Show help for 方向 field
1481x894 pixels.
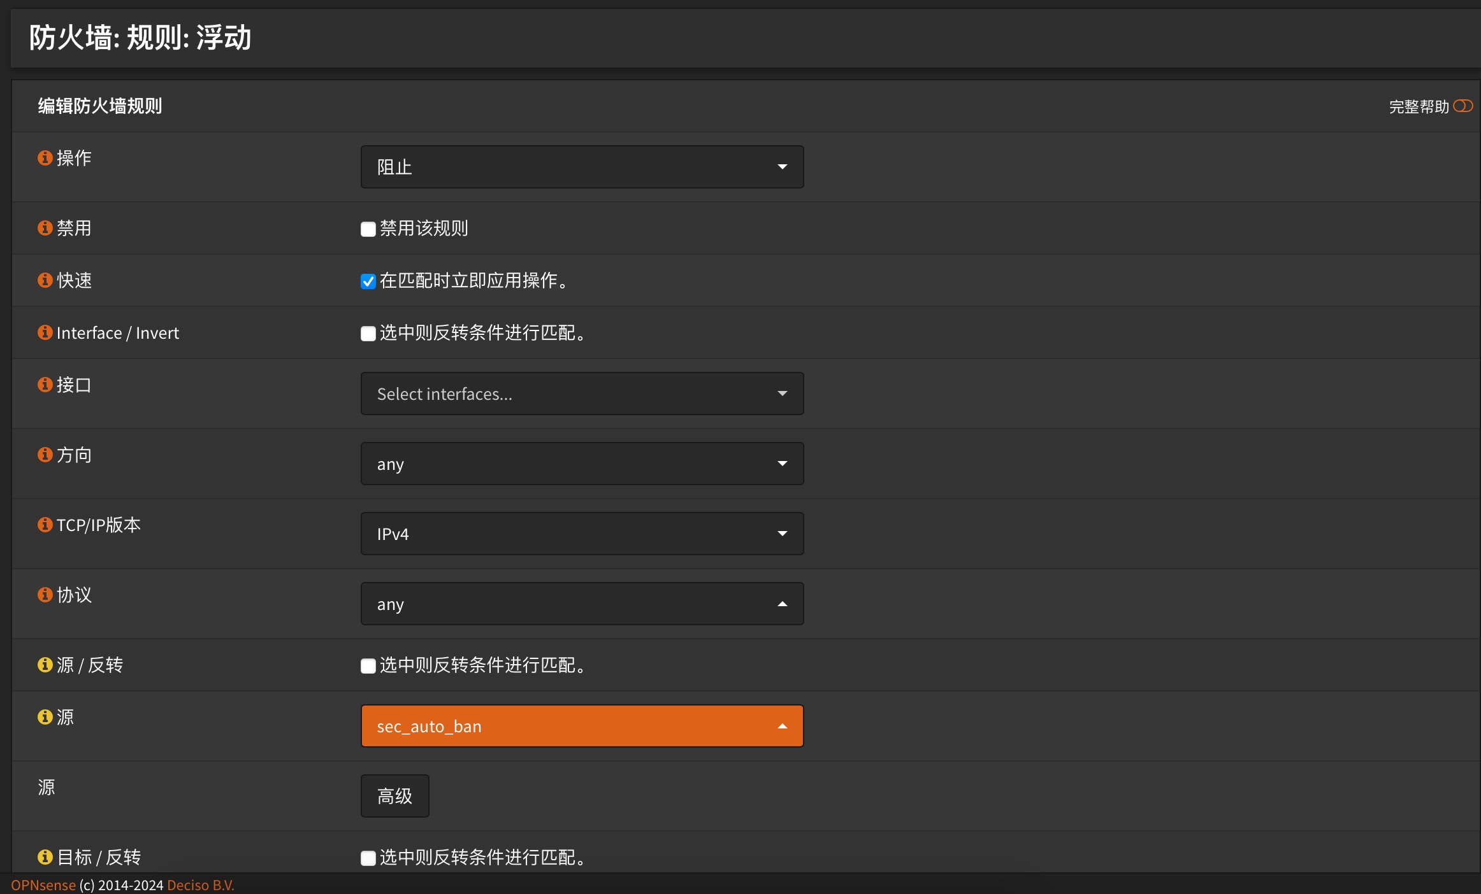click(45, 455)
